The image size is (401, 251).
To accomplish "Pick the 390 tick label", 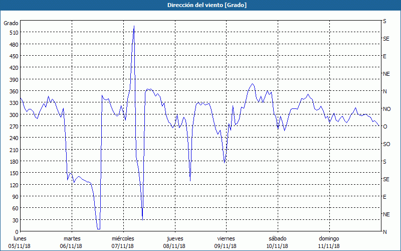I will (14, 80).
